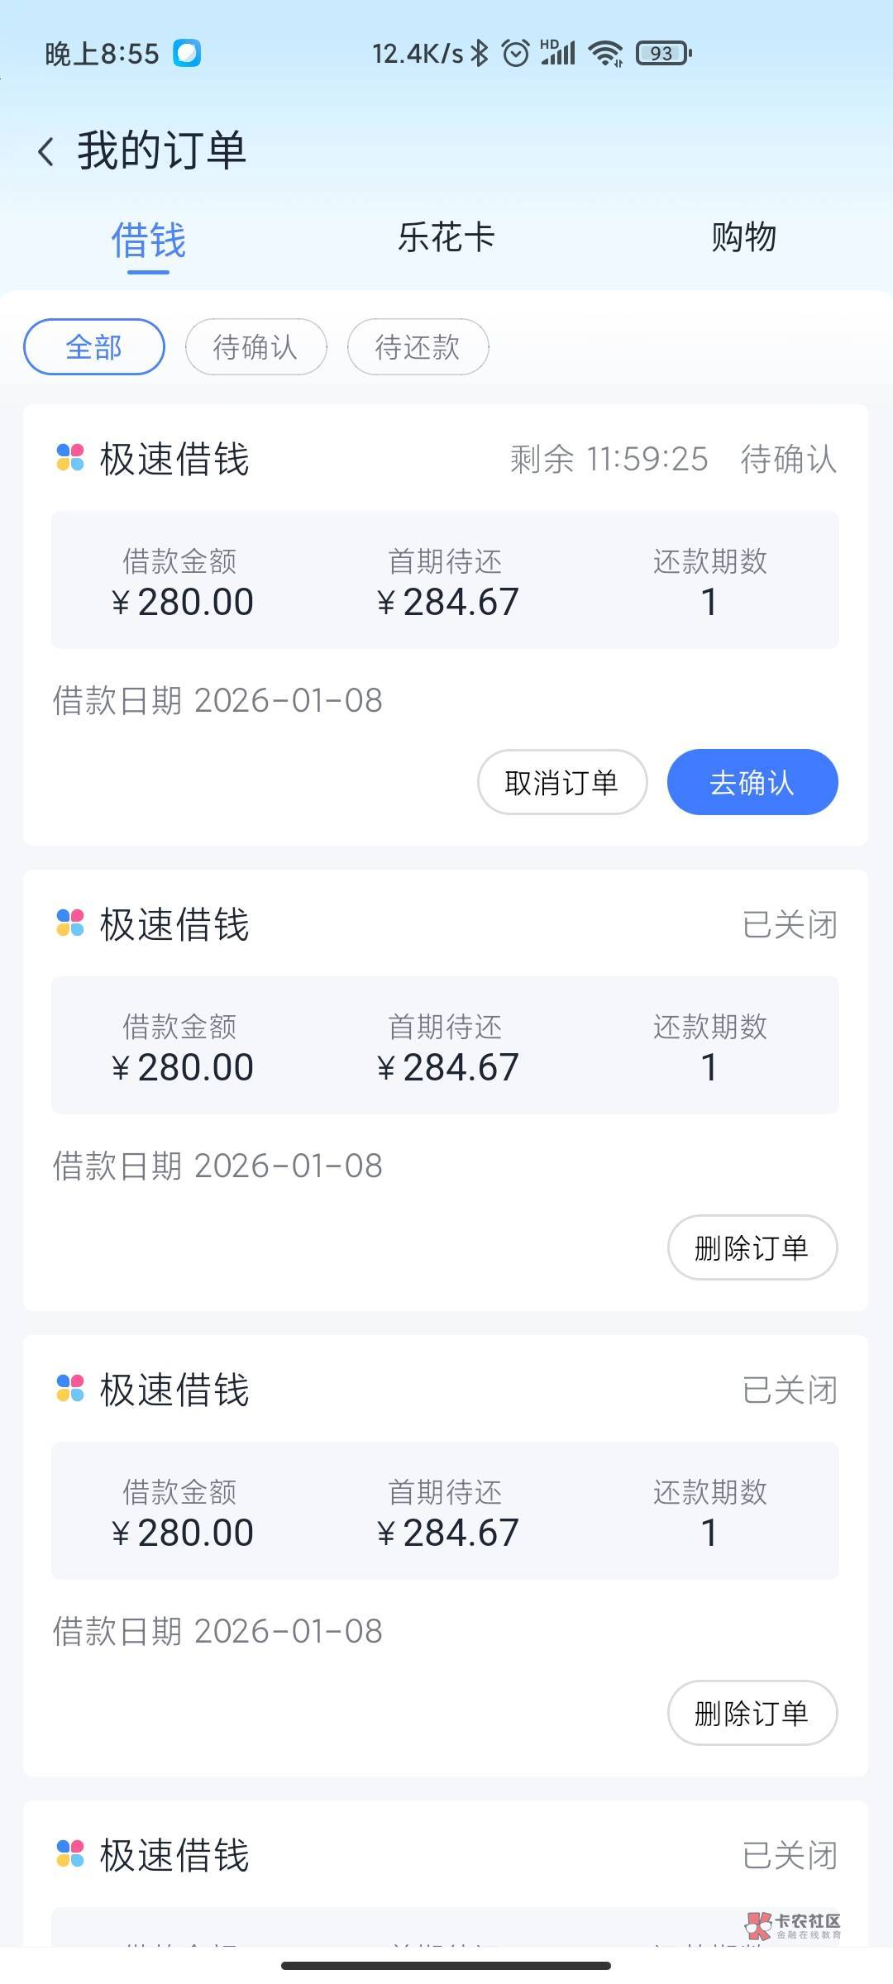Tap the battery indicator in status bar
This screenshot has width=893, height=1984.
pyautogui.click(x=663, y=54)
